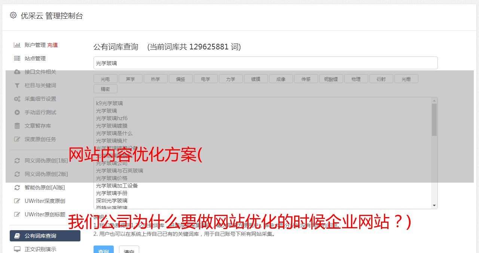Click the book icon for 公有词库查询

tap(17, 236)
